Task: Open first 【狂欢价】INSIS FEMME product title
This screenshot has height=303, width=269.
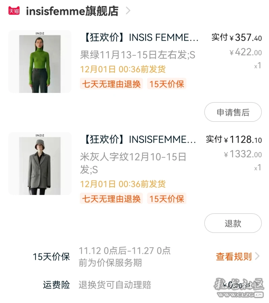Action: tap(141, 38)
